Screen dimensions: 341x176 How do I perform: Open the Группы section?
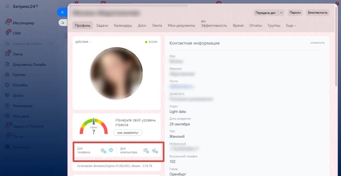click(x=17, y=74)
